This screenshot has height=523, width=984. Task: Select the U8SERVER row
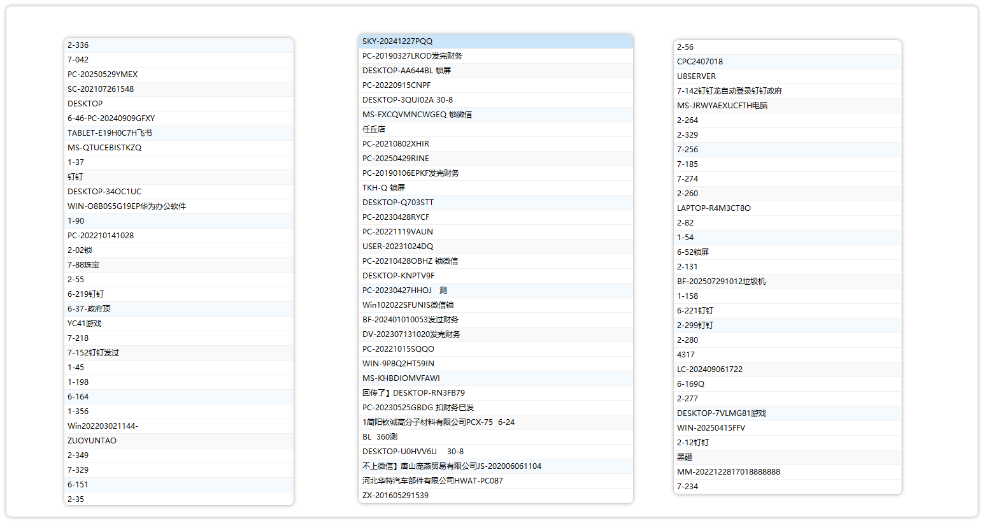(x=696, y=76)
